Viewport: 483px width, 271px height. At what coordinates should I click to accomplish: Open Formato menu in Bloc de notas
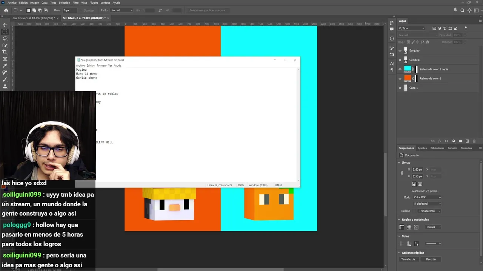pos(102,65)
